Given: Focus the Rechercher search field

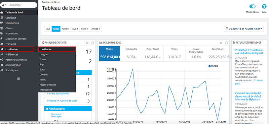Looking at the screenshot, I should click(x=22, y=5).
